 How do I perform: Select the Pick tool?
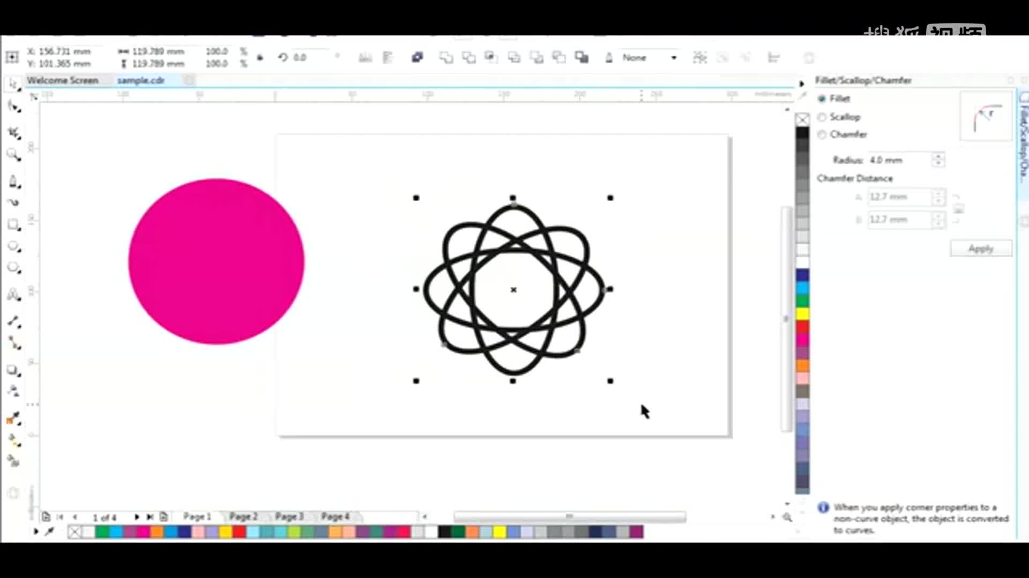(x=13, y=83)
